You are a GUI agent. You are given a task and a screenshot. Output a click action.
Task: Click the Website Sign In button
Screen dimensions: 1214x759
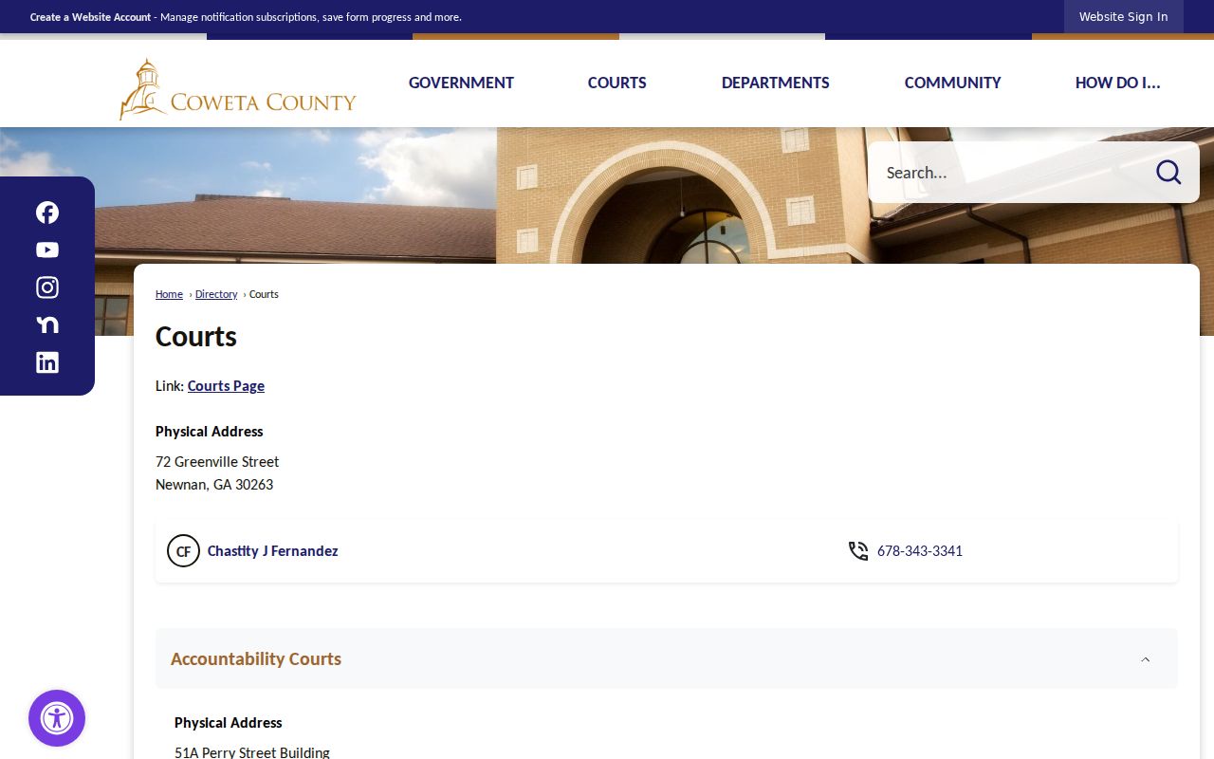point(1124,17)
